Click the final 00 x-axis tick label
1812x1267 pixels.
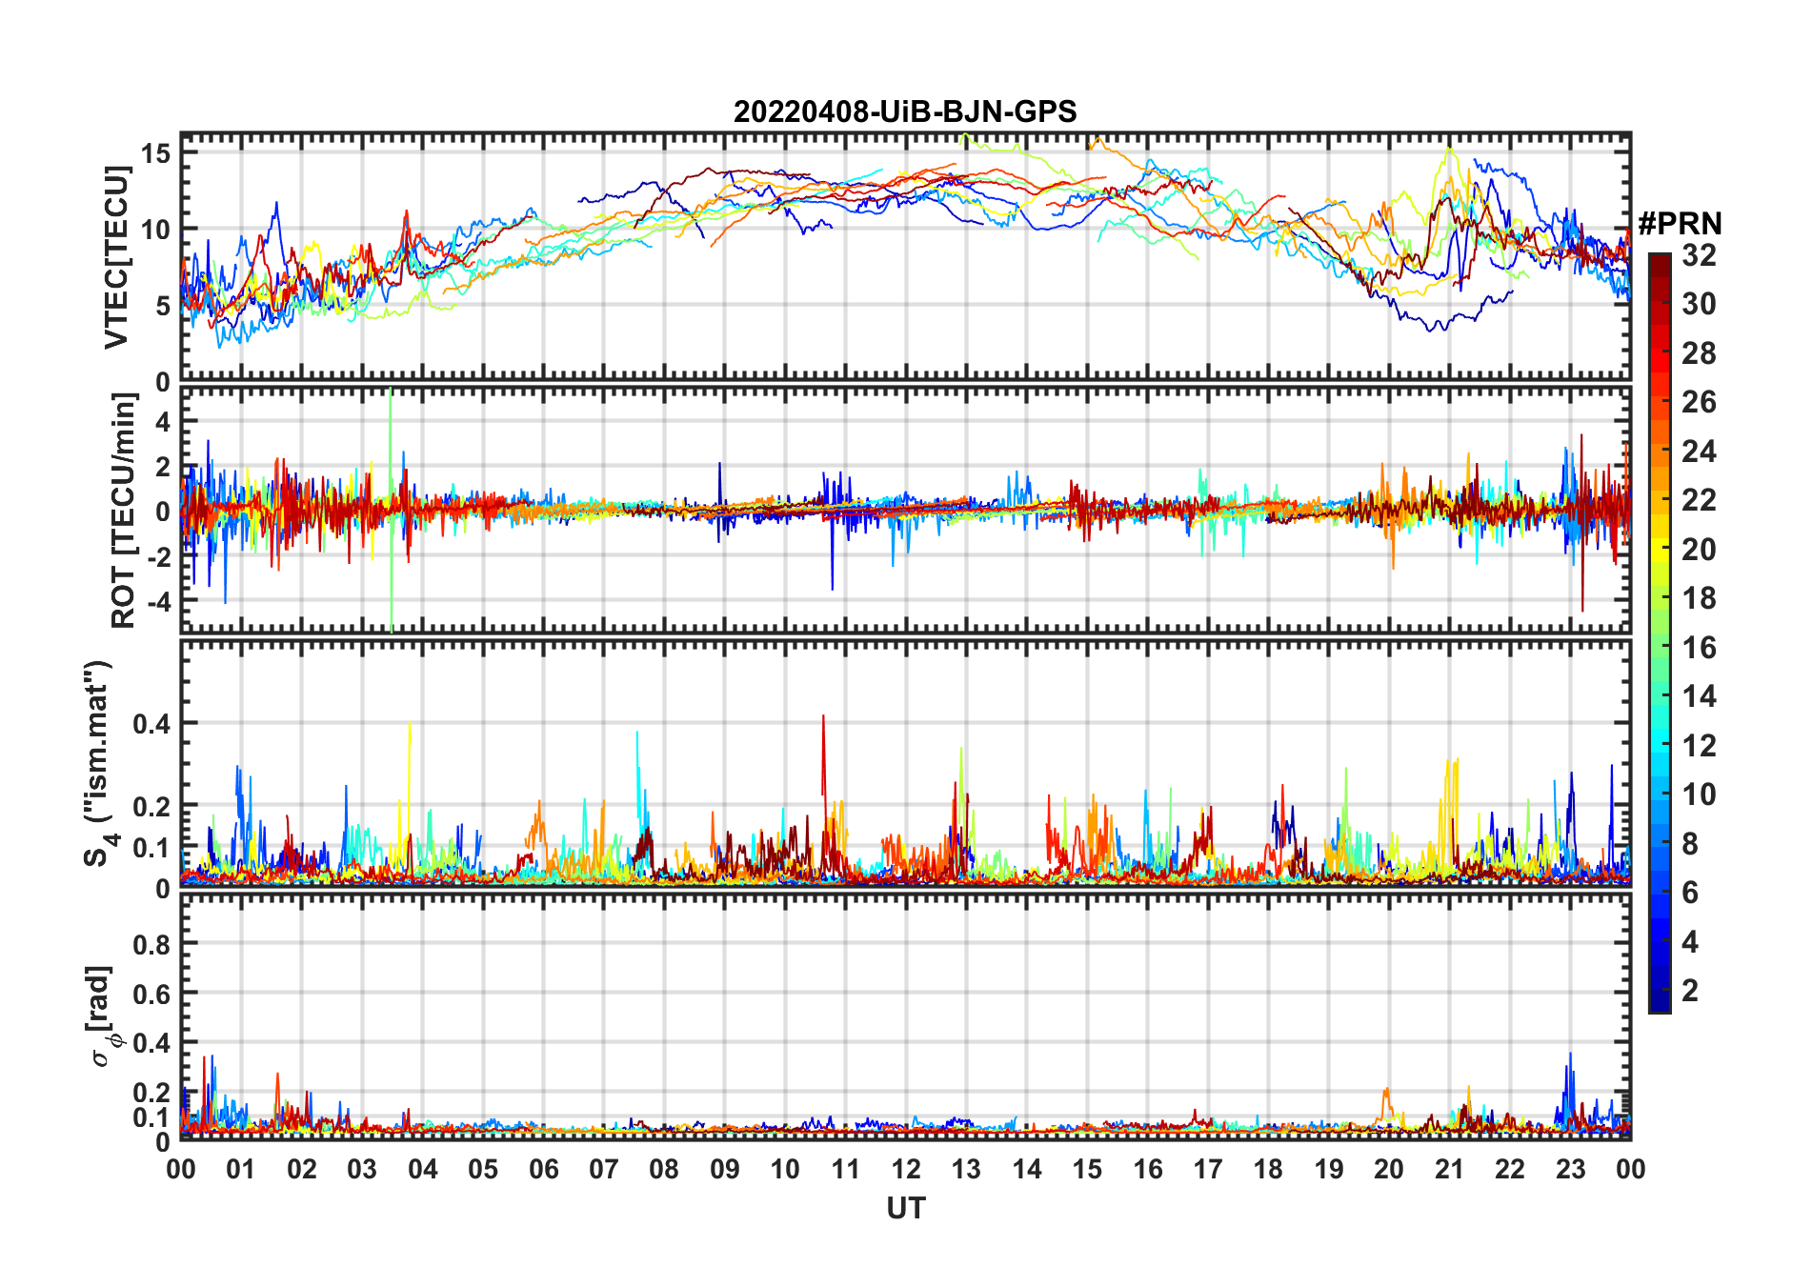pos(1631,1169)
